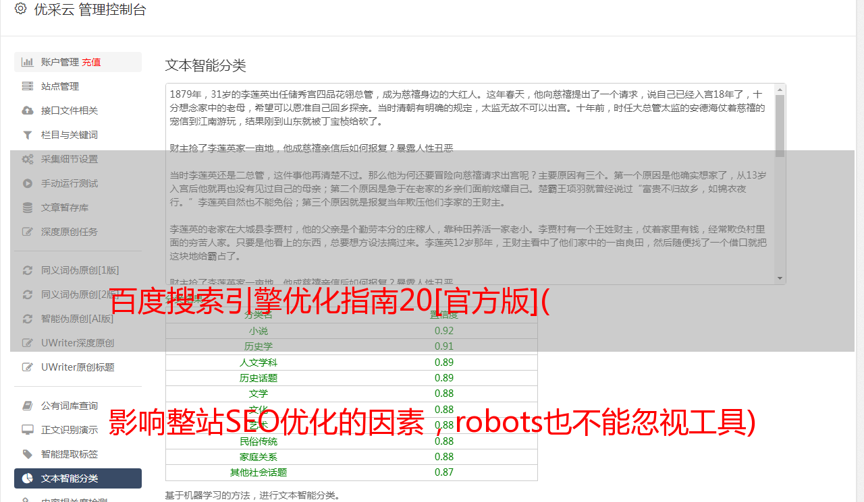864x502 pixels.
Task: Click the text area scrollbar up arrow
Action: tap(780, 90)
